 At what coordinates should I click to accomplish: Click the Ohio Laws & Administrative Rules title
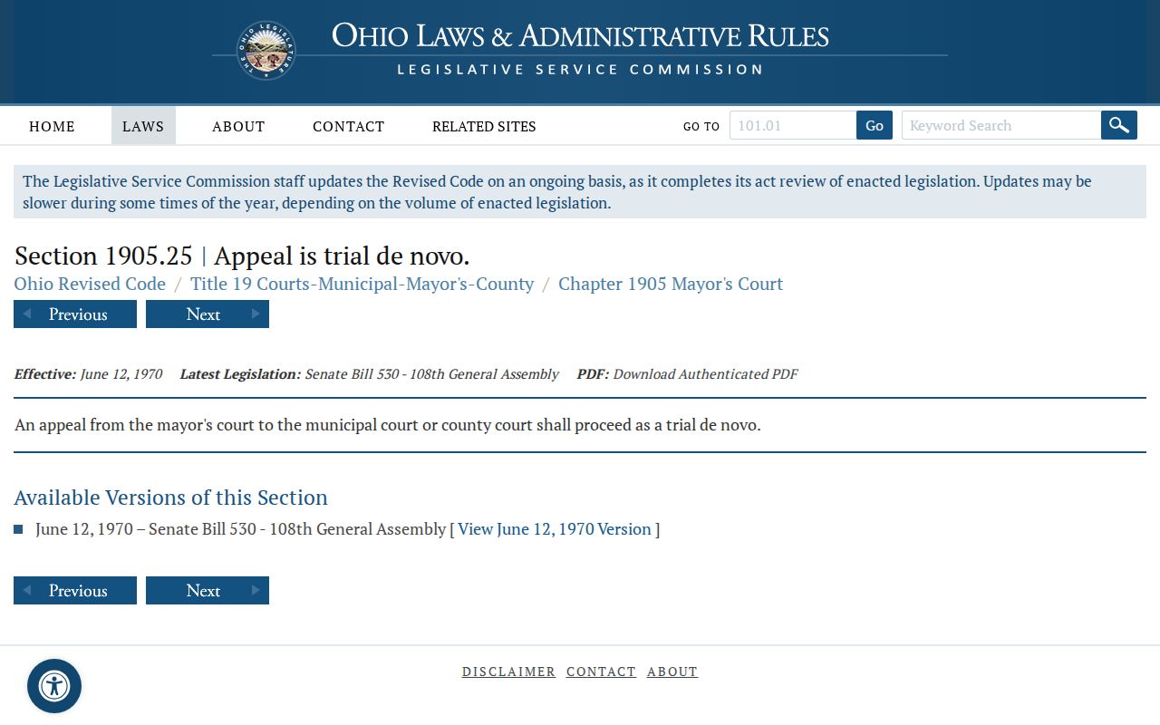[x=580, y=36]
